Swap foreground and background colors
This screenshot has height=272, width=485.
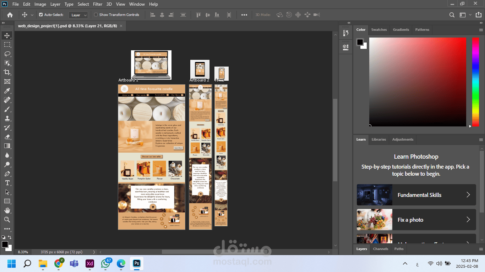(x=10, y=237)
